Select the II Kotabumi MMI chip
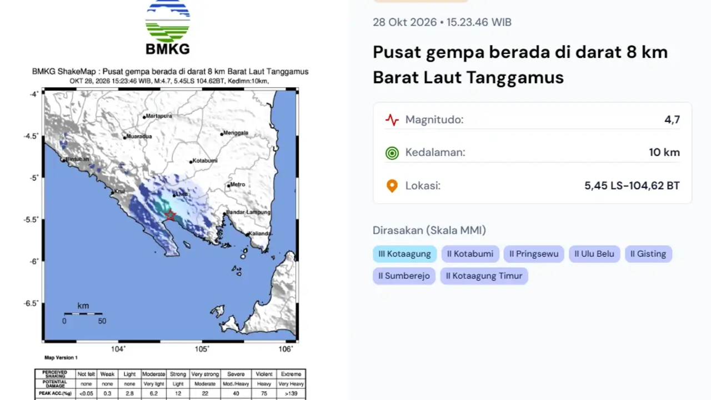 (470, 254)
